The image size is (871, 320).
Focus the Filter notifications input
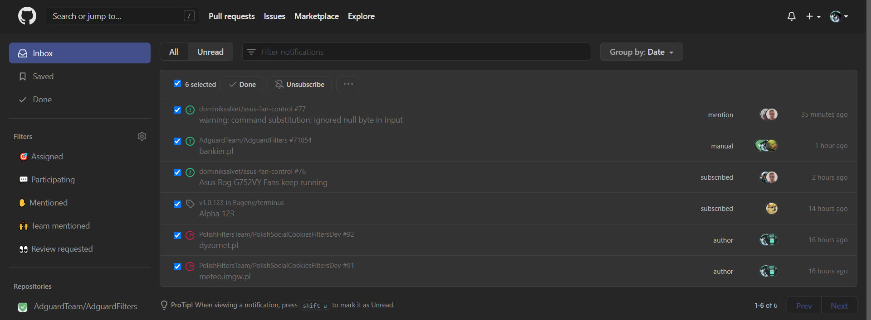click(416, 52)
